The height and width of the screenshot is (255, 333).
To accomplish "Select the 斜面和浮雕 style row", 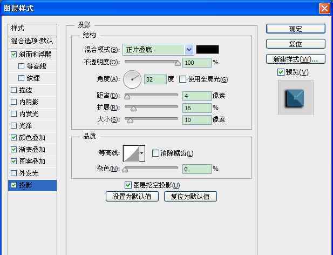I will point(32,55).
